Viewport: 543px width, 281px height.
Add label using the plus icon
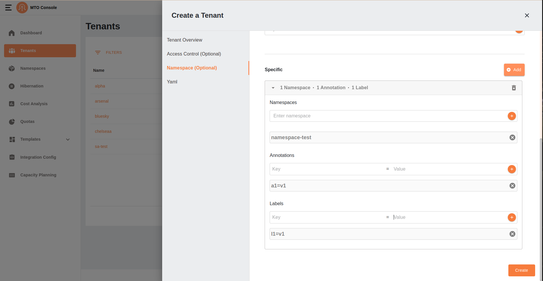click(x=512, y=217)
